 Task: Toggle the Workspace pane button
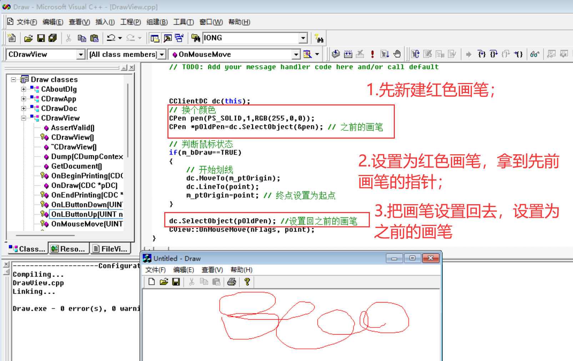155,38
